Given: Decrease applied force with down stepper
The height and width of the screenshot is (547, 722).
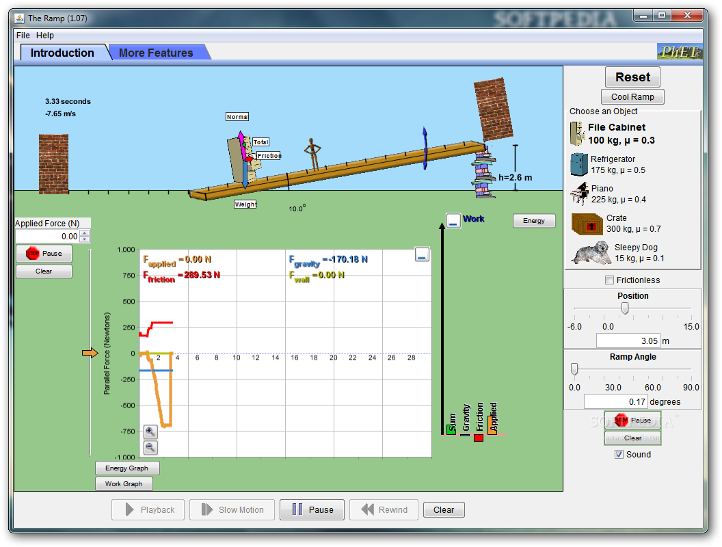Looking at the screenshot, I should point(85,239).
